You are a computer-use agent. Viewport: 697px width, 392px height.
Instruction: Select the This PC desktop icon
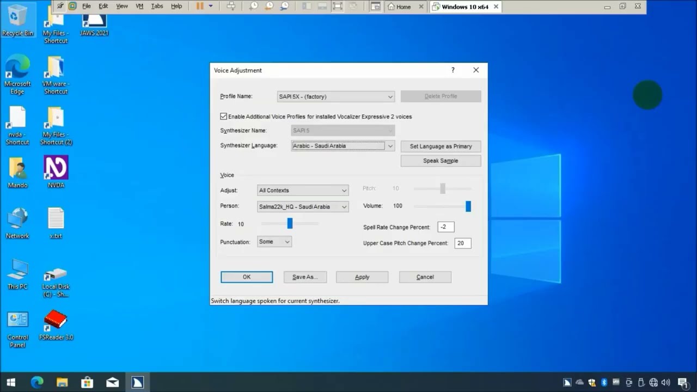[17, 274]
